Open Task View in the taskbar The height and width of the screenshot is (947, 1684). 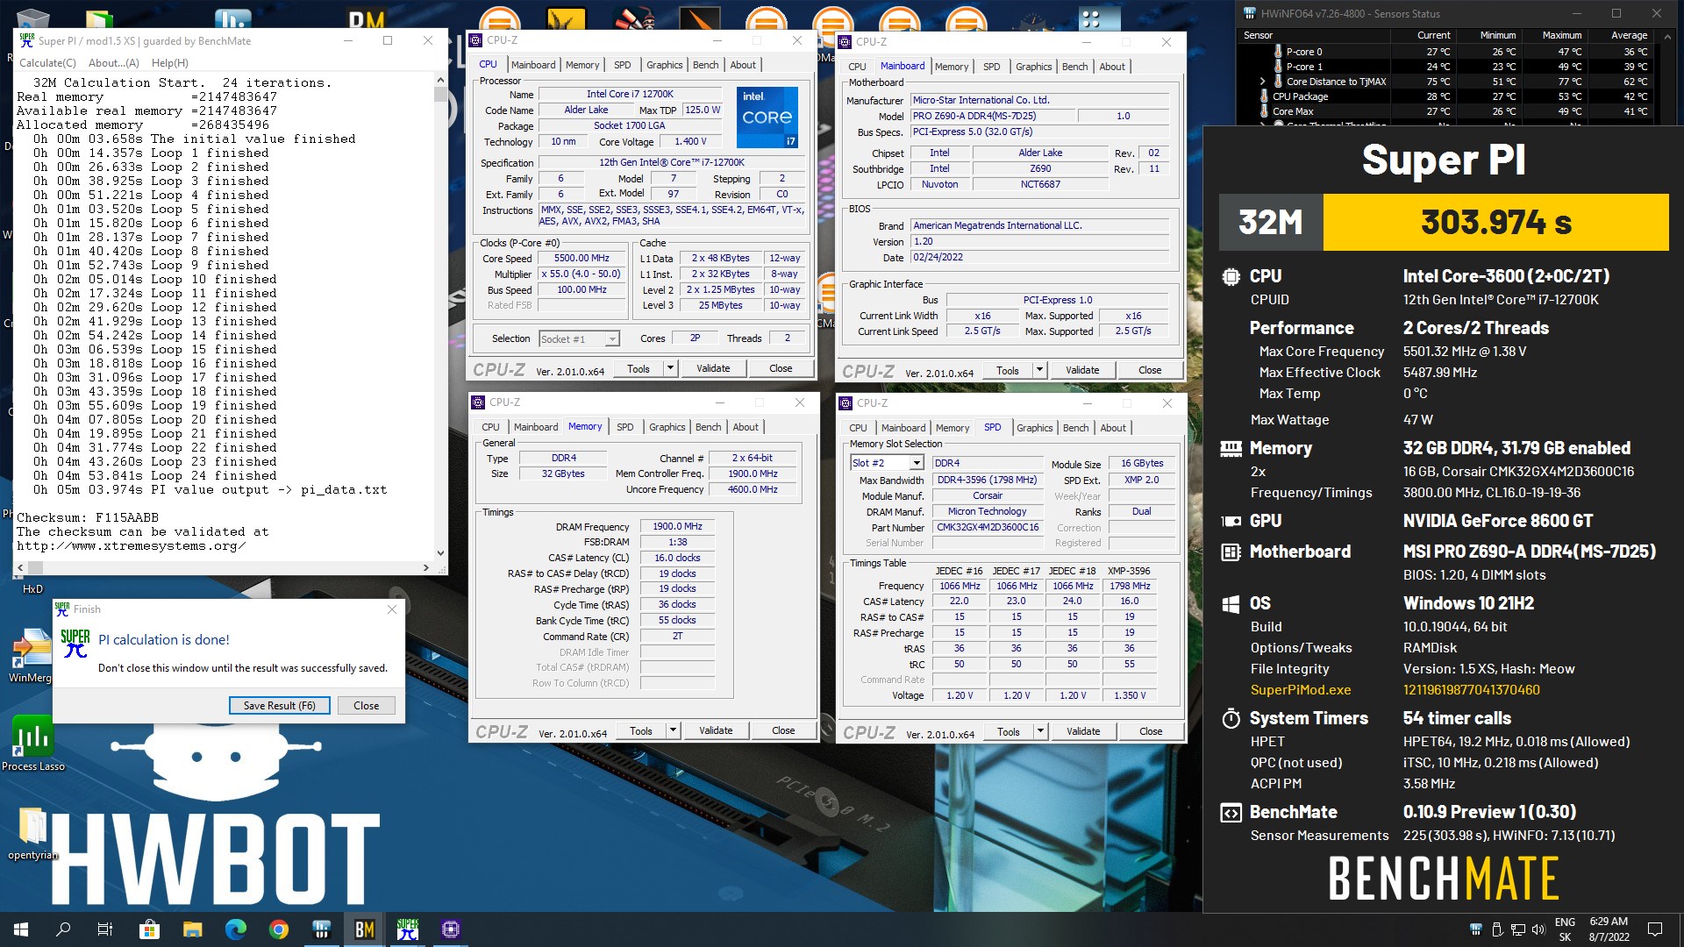click(105, 929)
